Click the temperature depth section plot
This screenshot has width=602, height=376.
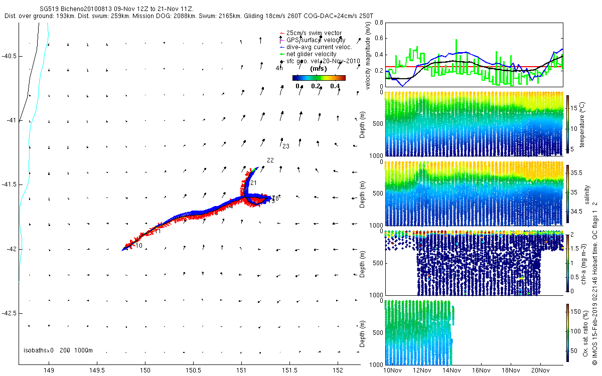coord(474,124)
